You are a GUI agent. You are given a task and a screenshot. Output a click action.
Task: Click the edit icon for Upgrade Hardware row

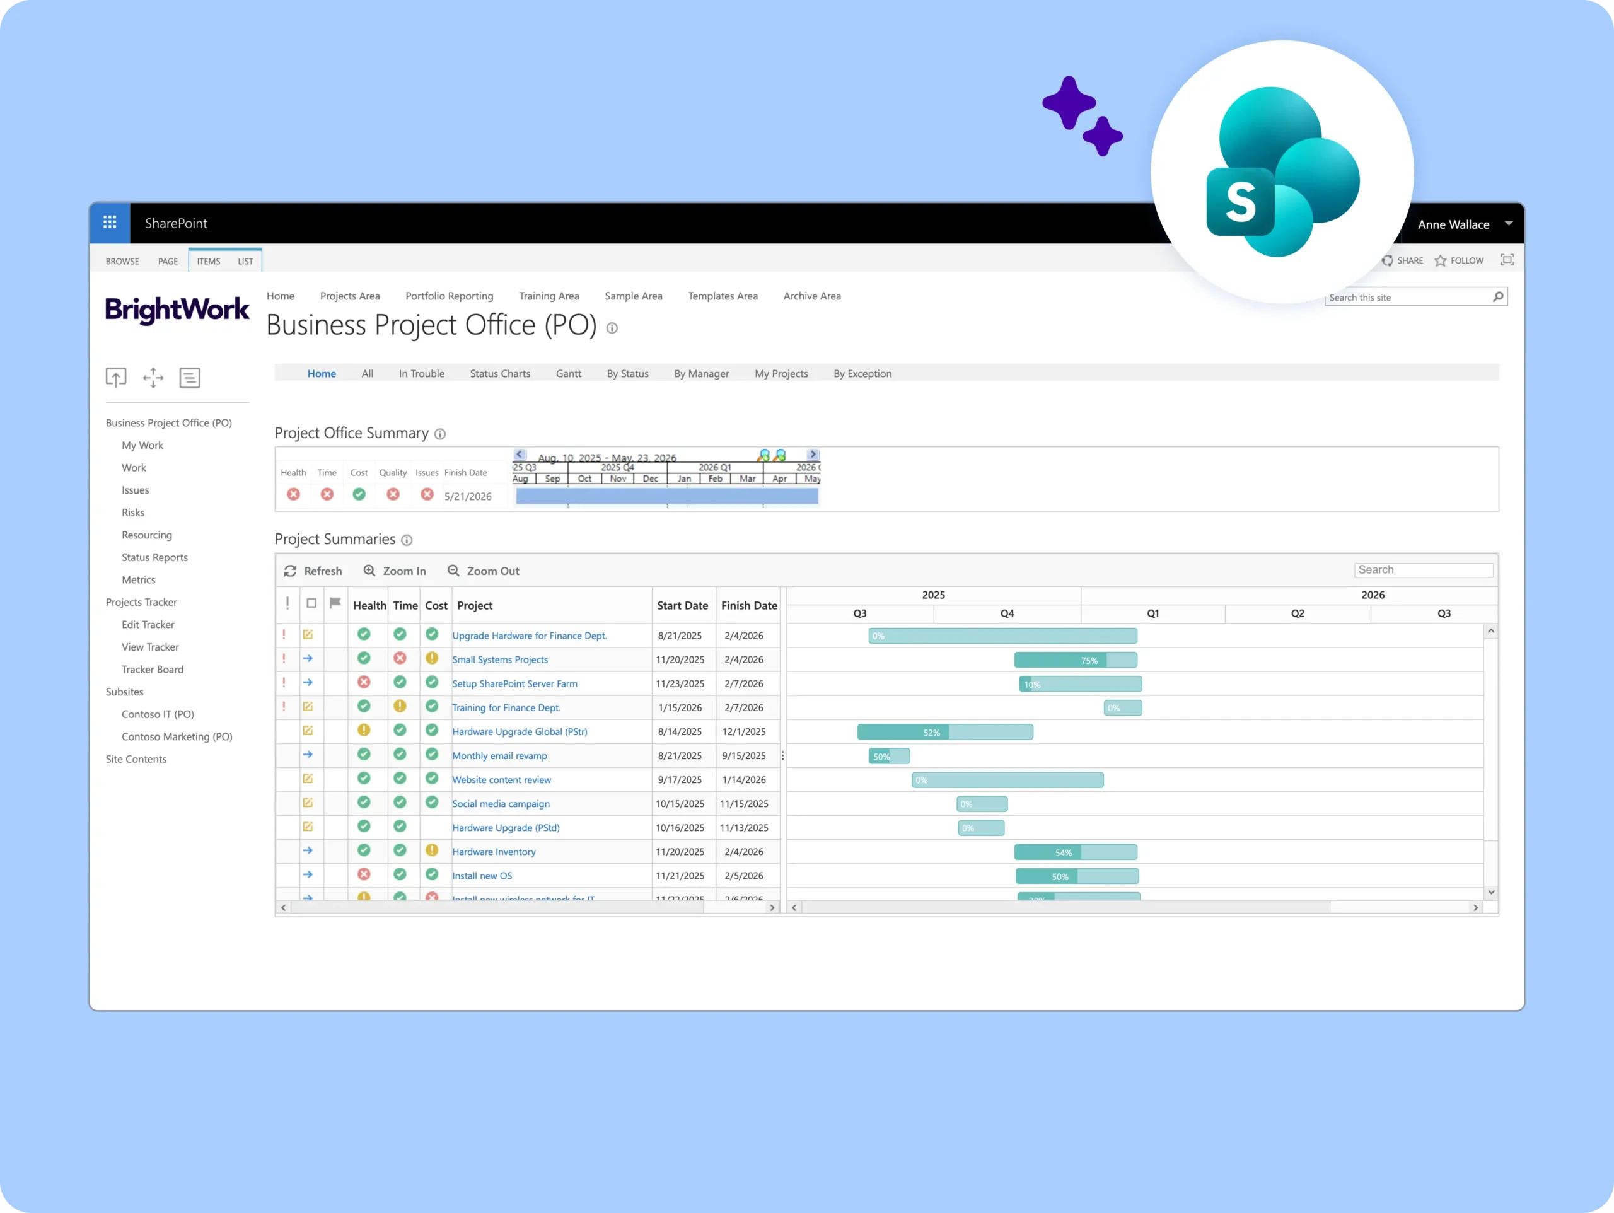tap(308, 635)
